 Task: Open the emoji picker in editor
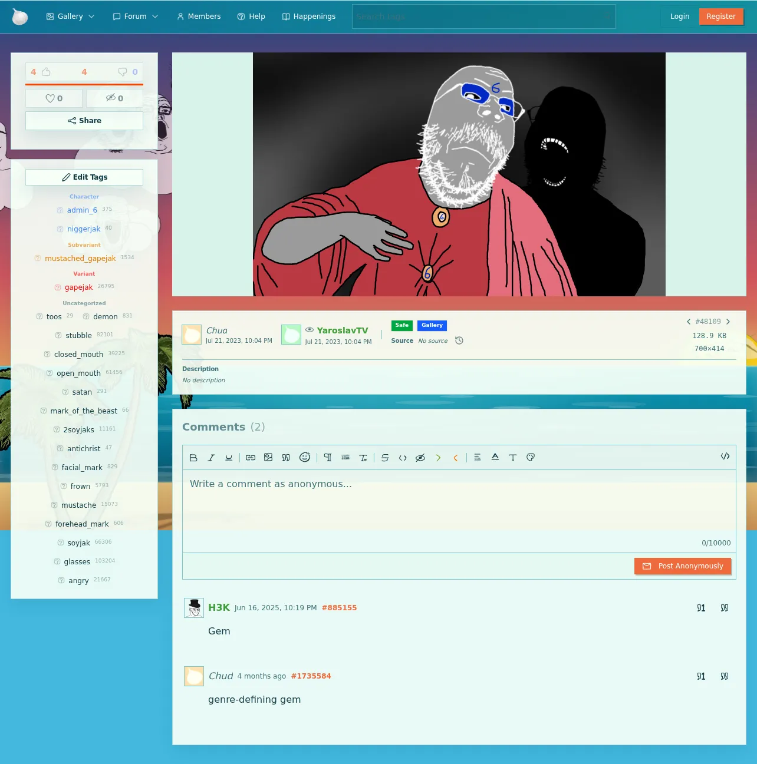[305, 458]
